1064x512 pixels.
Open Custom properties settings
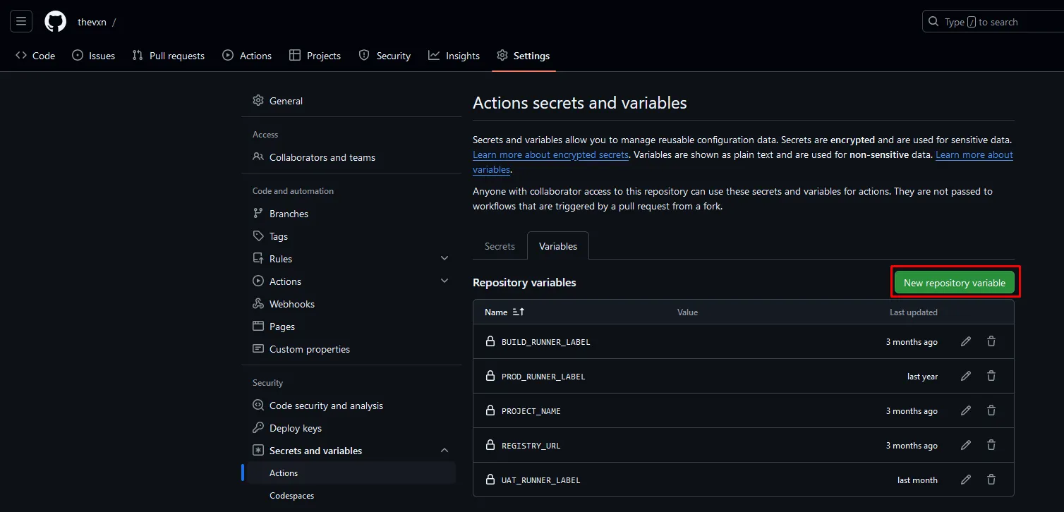click(351, 349)
